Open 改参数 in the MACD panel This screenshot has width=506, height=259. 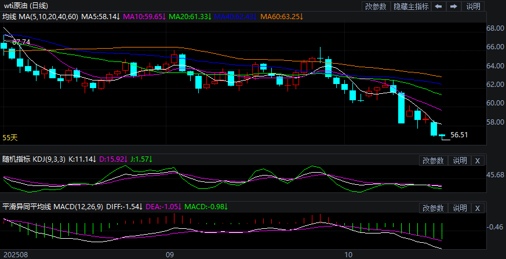click(433, 208)
